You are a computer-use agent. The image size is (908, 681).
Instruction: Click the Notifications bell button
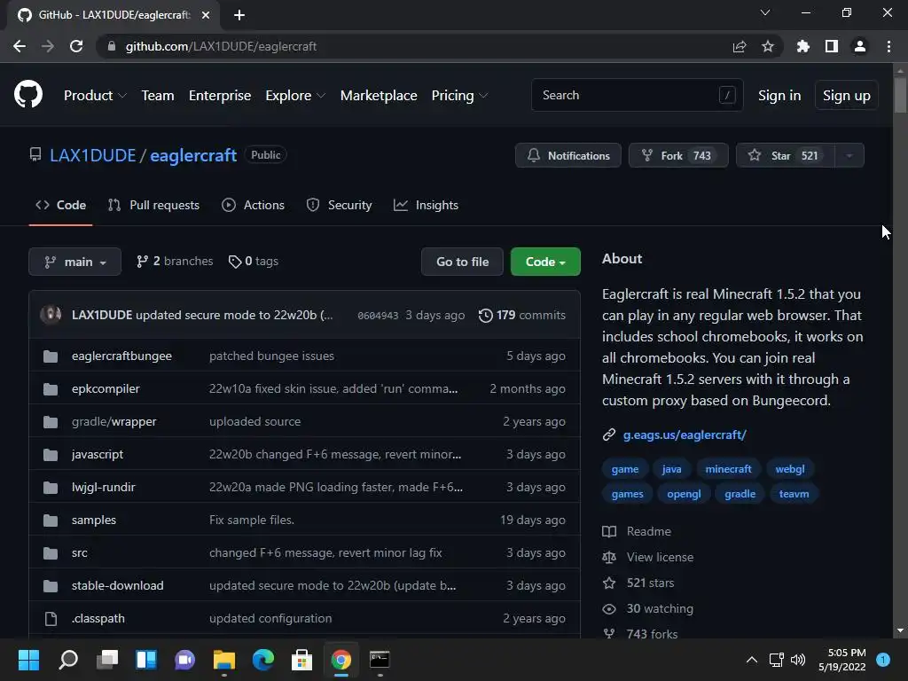tap(568, 155)
